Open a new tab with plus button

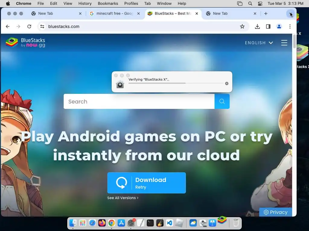pyautogui.click(x=266, y=14)
